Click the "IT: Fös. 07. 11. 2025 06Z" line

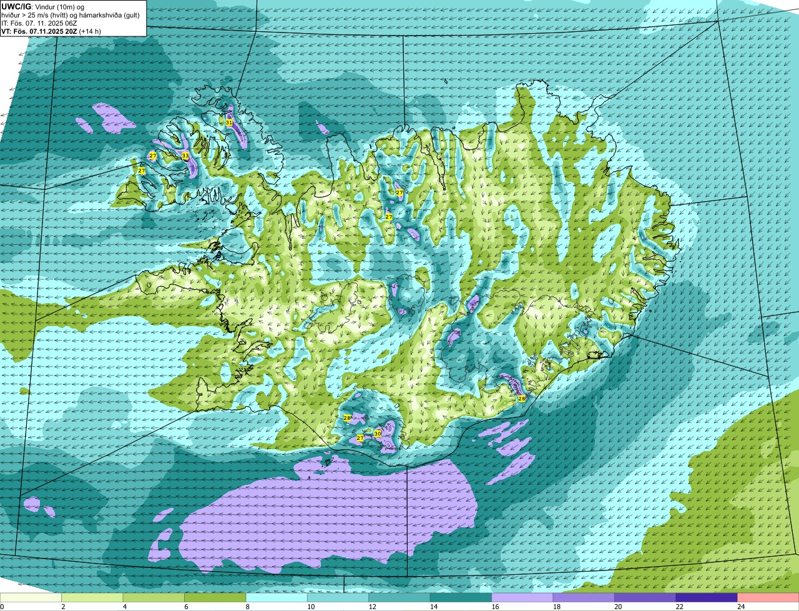click(x=39, y=23)
